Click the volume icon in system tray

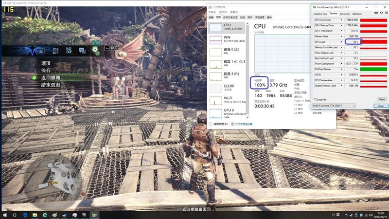point(371,215)
